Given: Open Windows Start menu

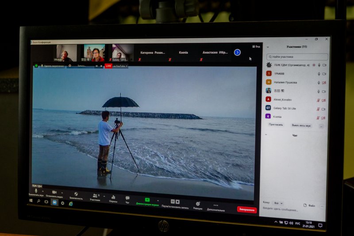Looking at the screenshot, I should coord(31,201).
